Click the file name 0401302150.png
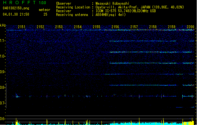Viewport: 197px width, 125px height. pyautogui.click(x=16, y=8)
